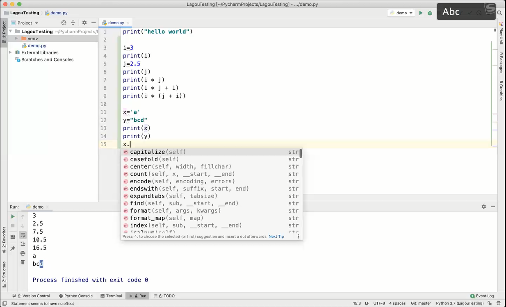Select Scratches and Consoles node
Viewport: 506px width, 307px height.
pyautogui.click(x=47, y=59)
